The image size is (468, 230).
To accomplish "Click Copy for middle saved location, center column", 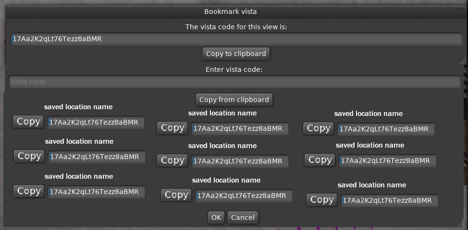I will (172, 161).
